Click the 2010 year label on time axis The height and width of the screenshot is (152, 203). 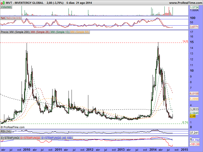tap(27, 150)
